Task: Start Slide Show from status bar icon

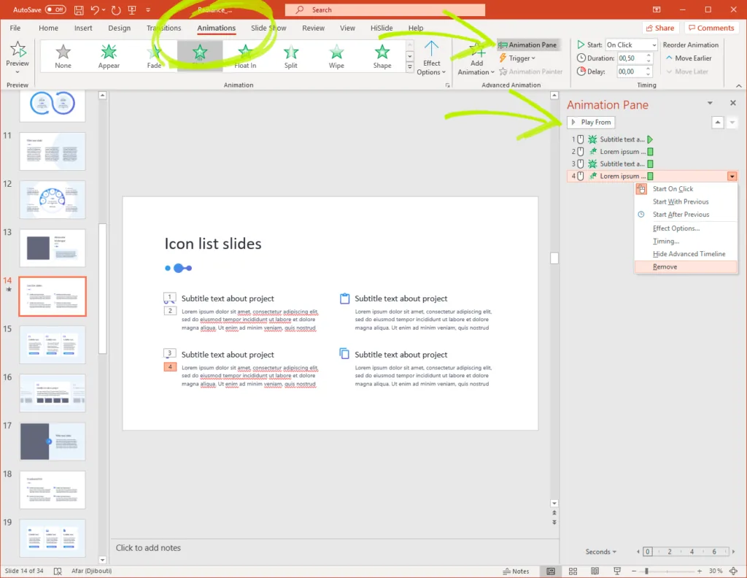Action: 617,571
